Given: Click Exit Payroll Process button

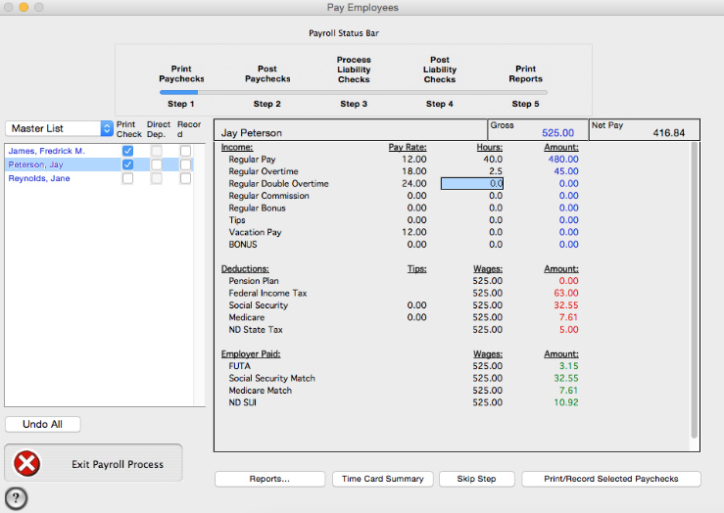Looking at the screenshot, I should (93, 463).
